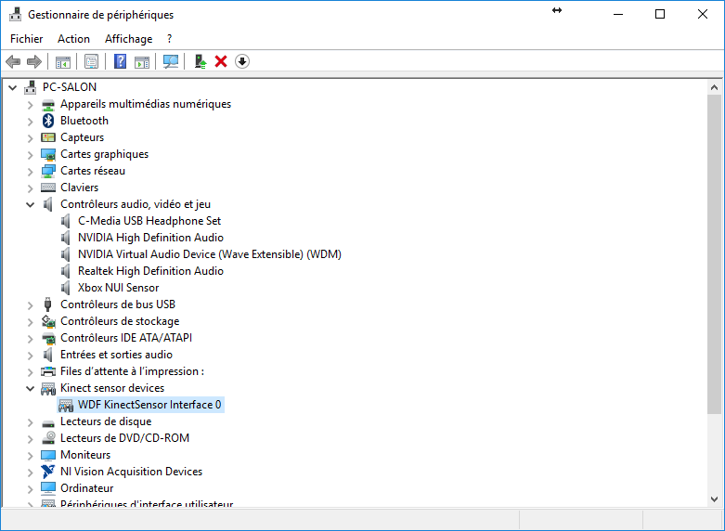Click the printer icon of Files d'attente à l'impression
Screen dimensions: 725x531
[x=48, y=371]
